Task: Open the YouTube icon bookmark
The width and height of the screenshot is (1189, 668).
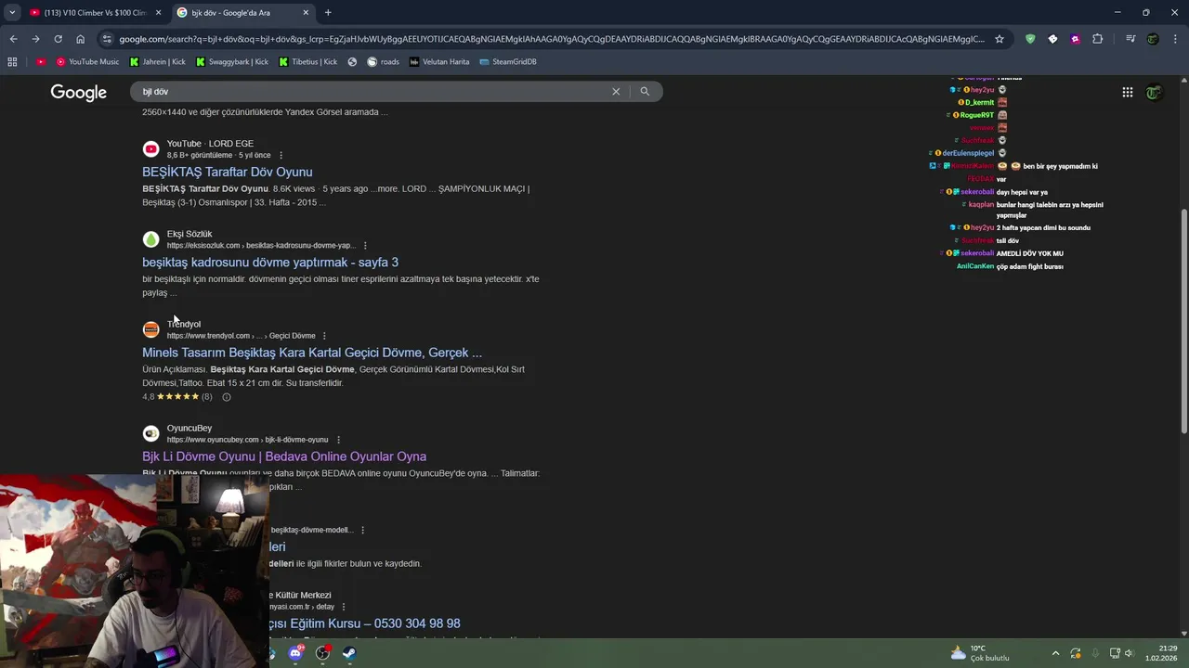Action: (x=41, y=61)
